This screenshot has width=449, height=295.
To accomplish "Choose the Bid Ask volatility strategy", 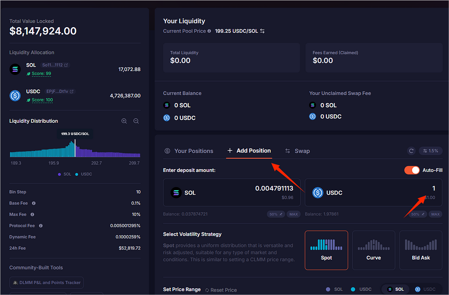I will pos(420,250).
